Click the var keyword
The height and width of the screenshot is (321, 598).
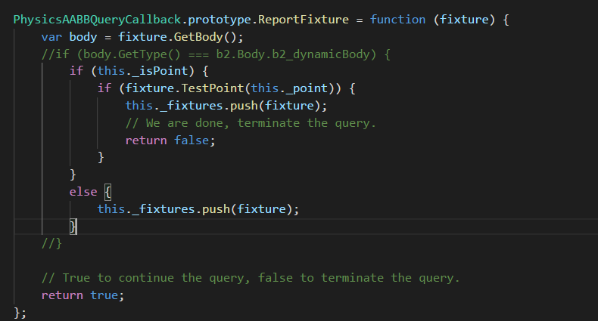point(52,37)
